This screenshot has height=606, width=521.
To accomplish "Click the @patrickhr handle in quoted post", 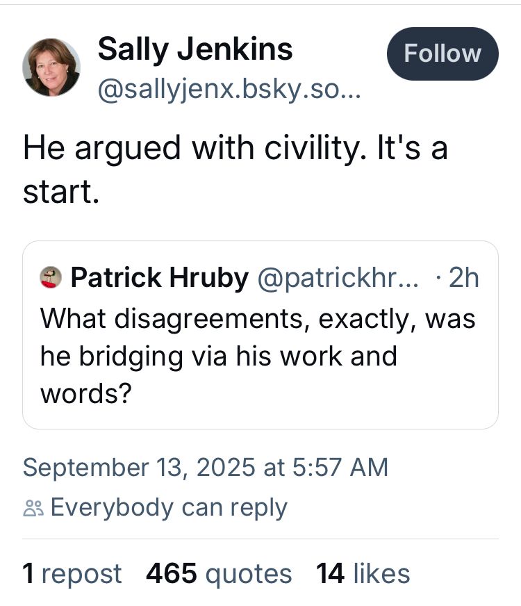I will click(x=338, y=279).
